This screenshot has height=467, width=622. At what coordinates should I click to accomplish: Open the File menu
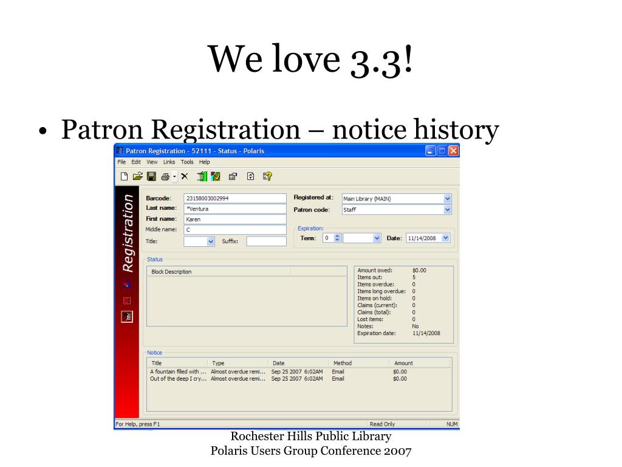tap(121, 162)
